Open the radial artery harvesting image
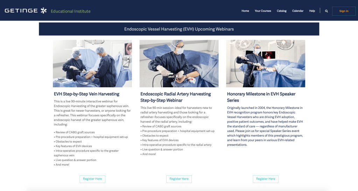This screenshot has height=191, width=358. point(179,64)
